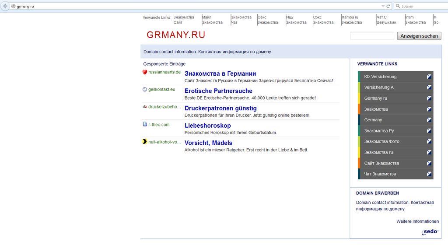Click Weitere Informationen link
This screenshot has width=448, height=245.
tap(417, 221)
